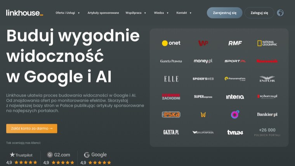This screenshot has width=295, height=166.
Task: Open Artykuły sponsorowane page
Action: 103,13
